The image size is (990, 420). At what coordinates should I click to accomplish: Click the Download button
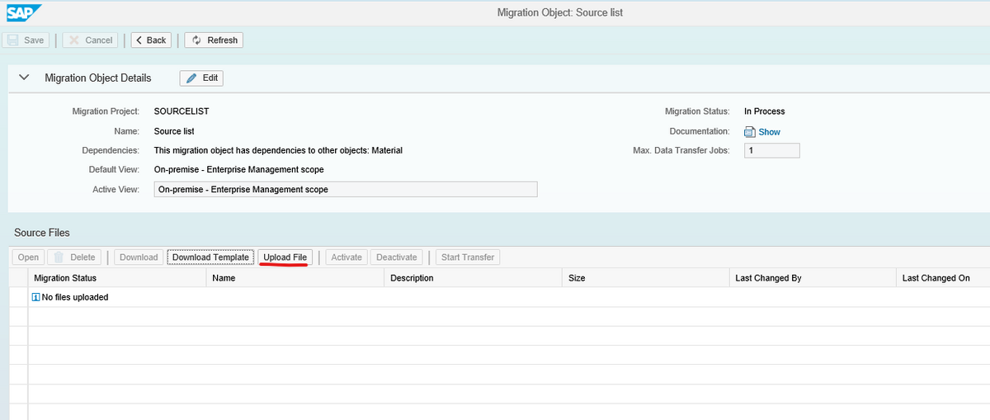coord(139,257)
